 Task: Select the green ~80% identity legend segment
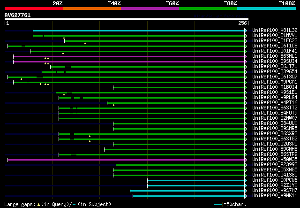pyautogui.click(x=208, y=8)
